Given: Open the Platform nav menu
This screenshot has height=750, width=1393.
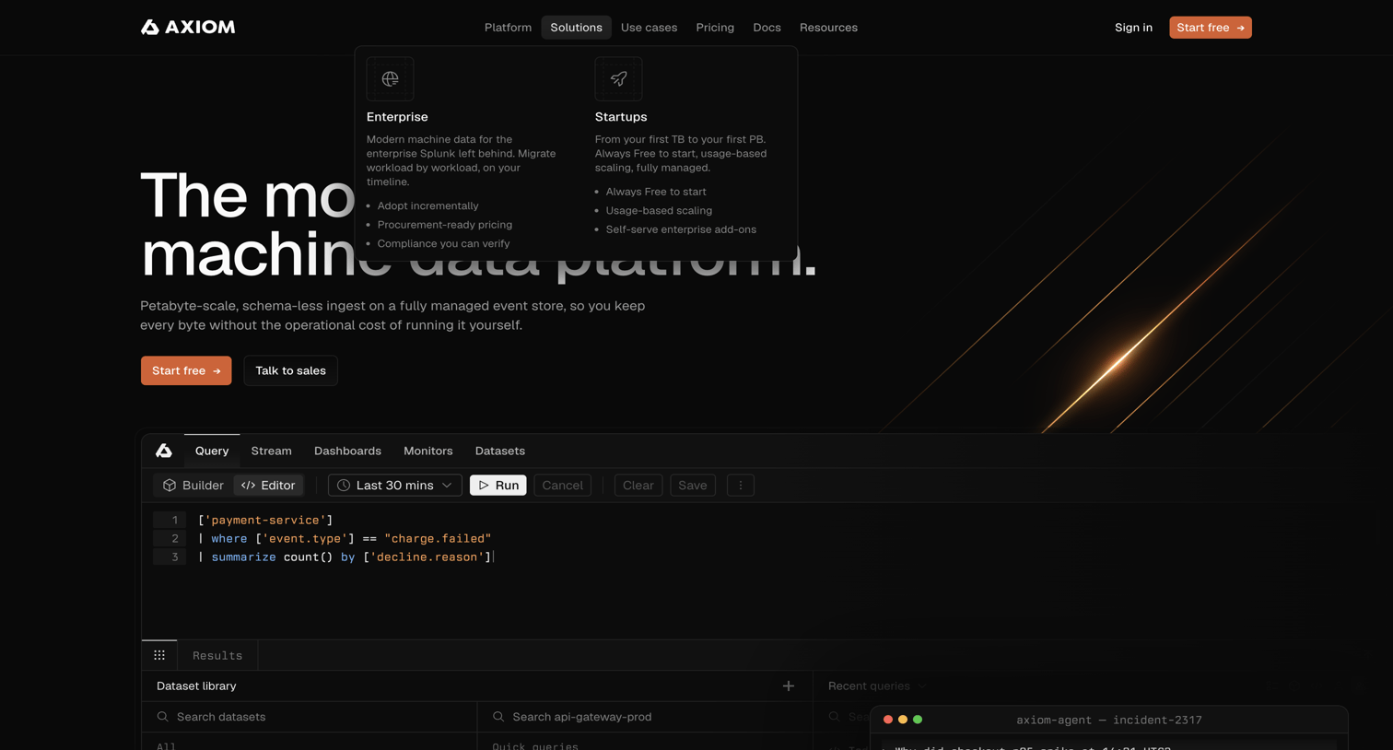Looking at the screenshot, I should (508, 28).
